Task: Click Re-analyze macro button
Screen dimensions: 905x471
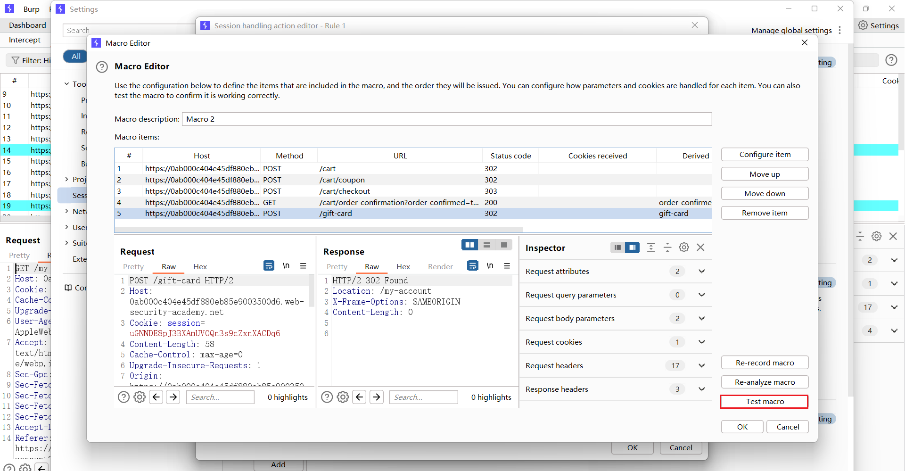Action: pos(765,382)
